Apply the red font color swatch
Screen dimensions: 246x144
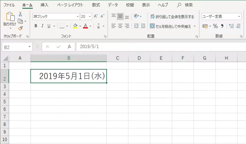tap(85, 26)
